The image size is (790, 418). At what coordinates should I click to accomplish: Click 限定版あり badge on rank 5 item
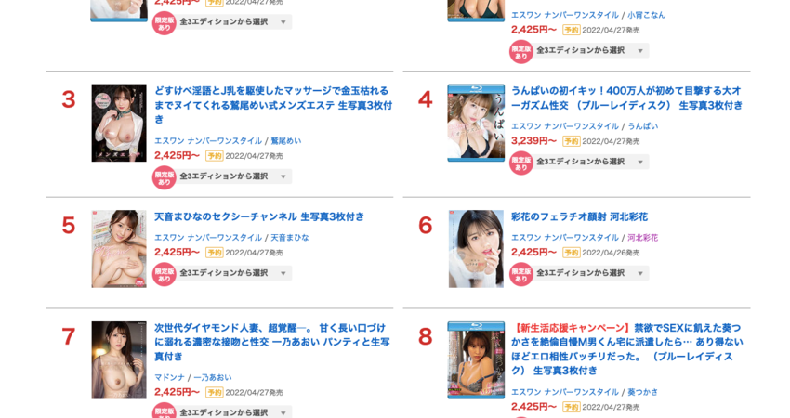coord(165,274)
